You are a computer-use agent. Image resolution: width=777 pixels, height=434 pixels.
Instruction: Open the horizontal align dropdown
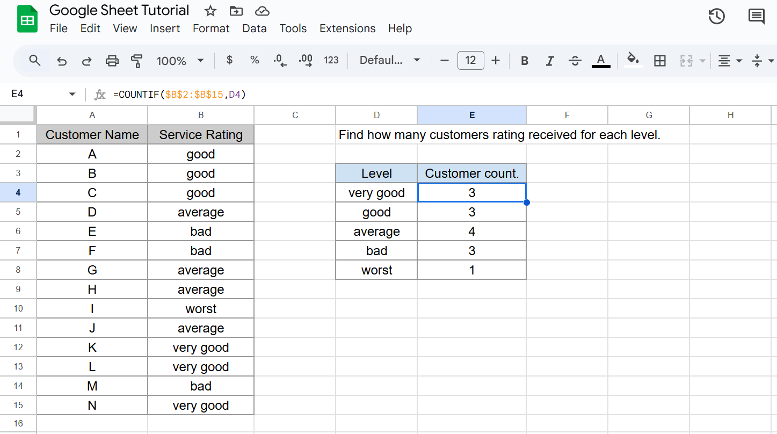pos(730,61)
